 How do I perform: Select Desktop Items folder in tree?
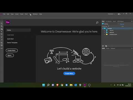113,34
